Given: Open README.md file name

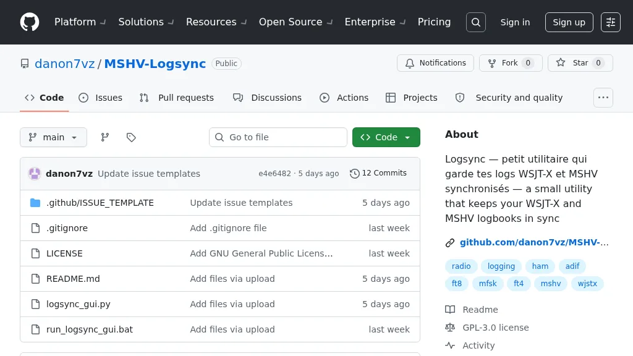Looking at the screenshot, I should [x=73, y=279].
